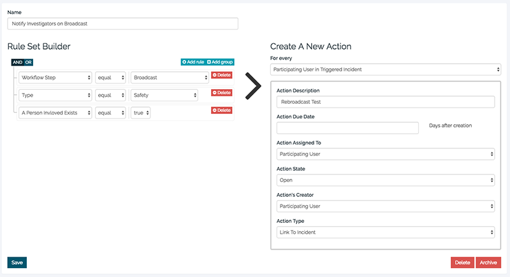Open the Action Type dropdown
510x277 pixels.
[x=386, y=232]
